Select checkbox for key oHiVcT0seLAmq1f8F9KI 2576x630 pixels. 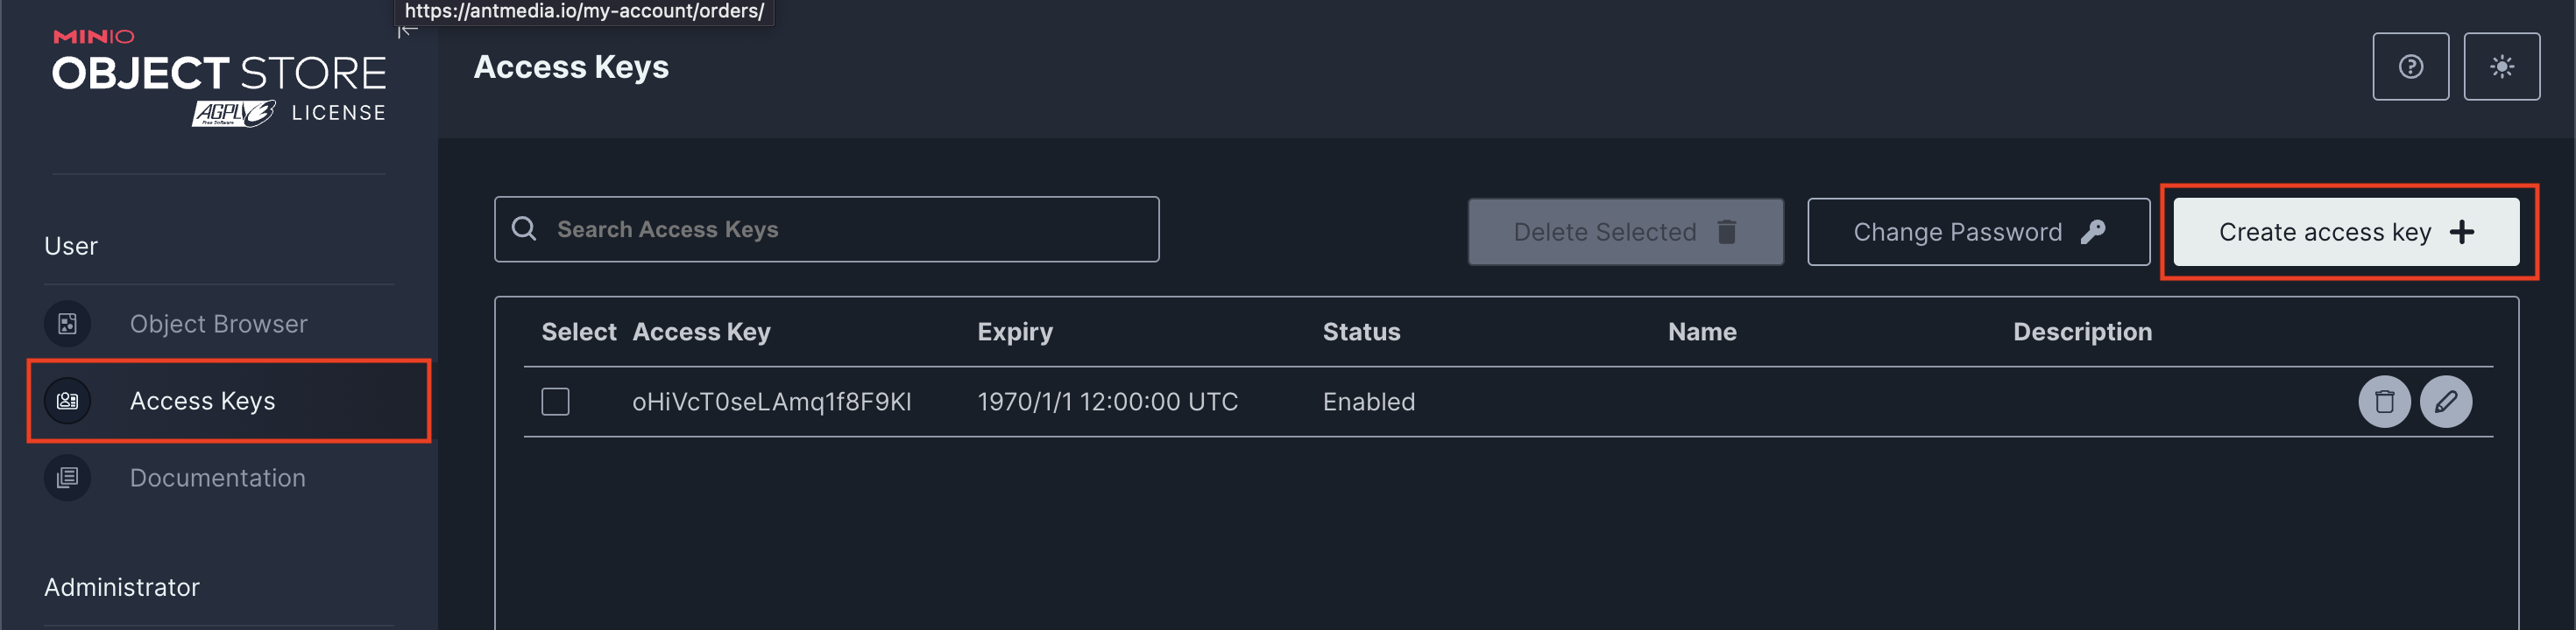[555, 402]
